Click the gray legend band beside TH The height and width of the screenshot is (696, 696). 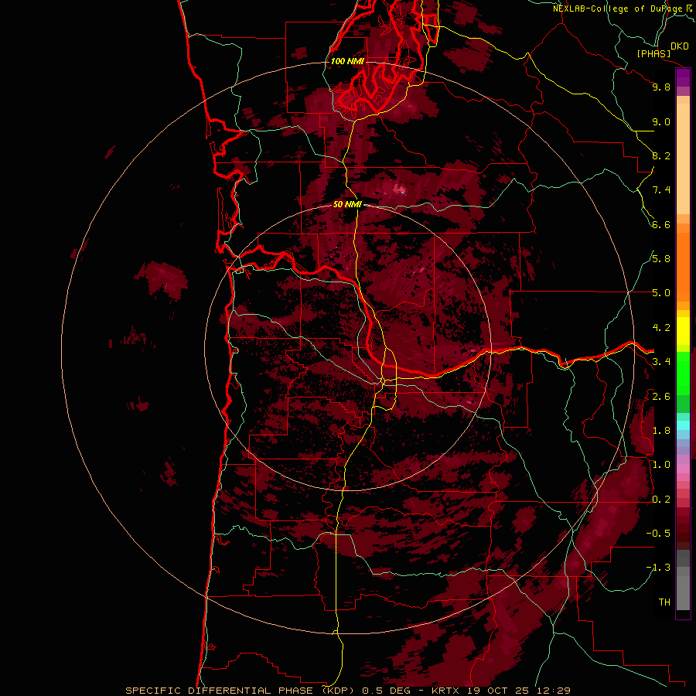pyautogui.click(x=683, y=595)
